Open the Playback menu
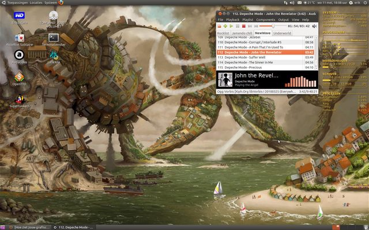 232,20
